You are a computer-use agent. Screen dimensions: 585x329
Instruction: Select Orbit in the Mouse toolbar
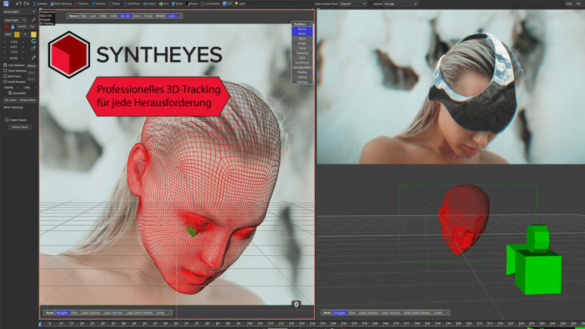(103, 16)
